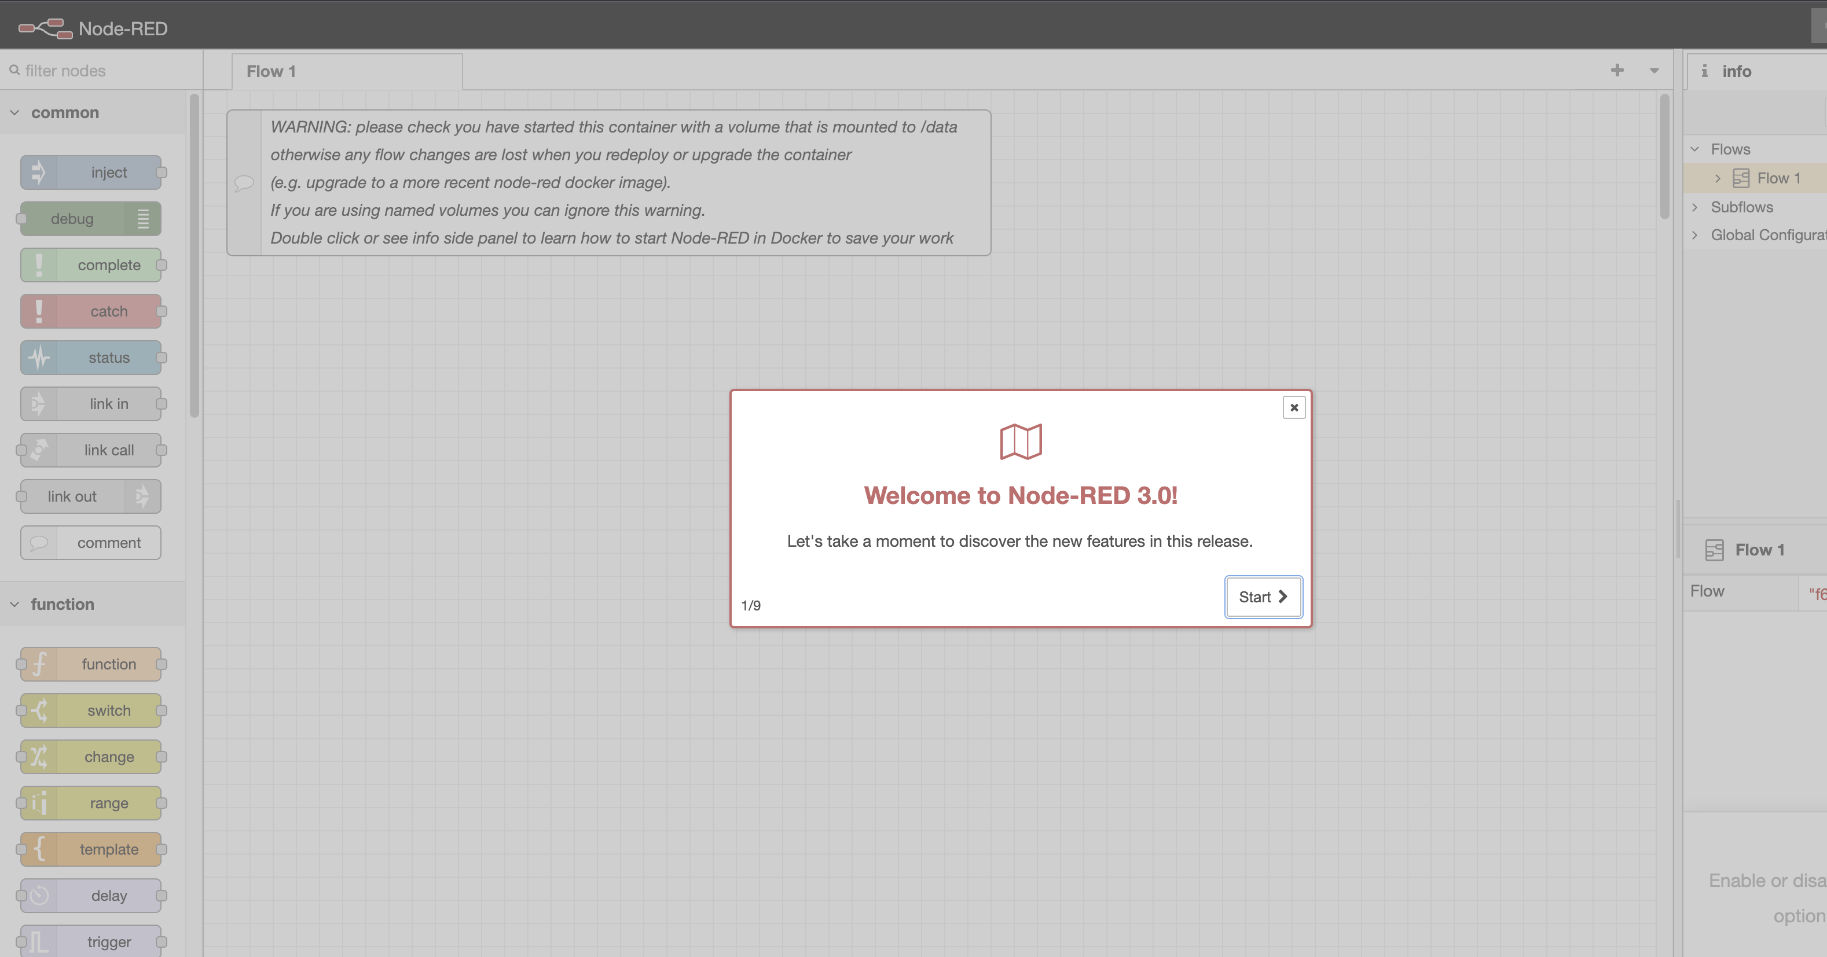Click the function node icon

click(x=38, y=664)
